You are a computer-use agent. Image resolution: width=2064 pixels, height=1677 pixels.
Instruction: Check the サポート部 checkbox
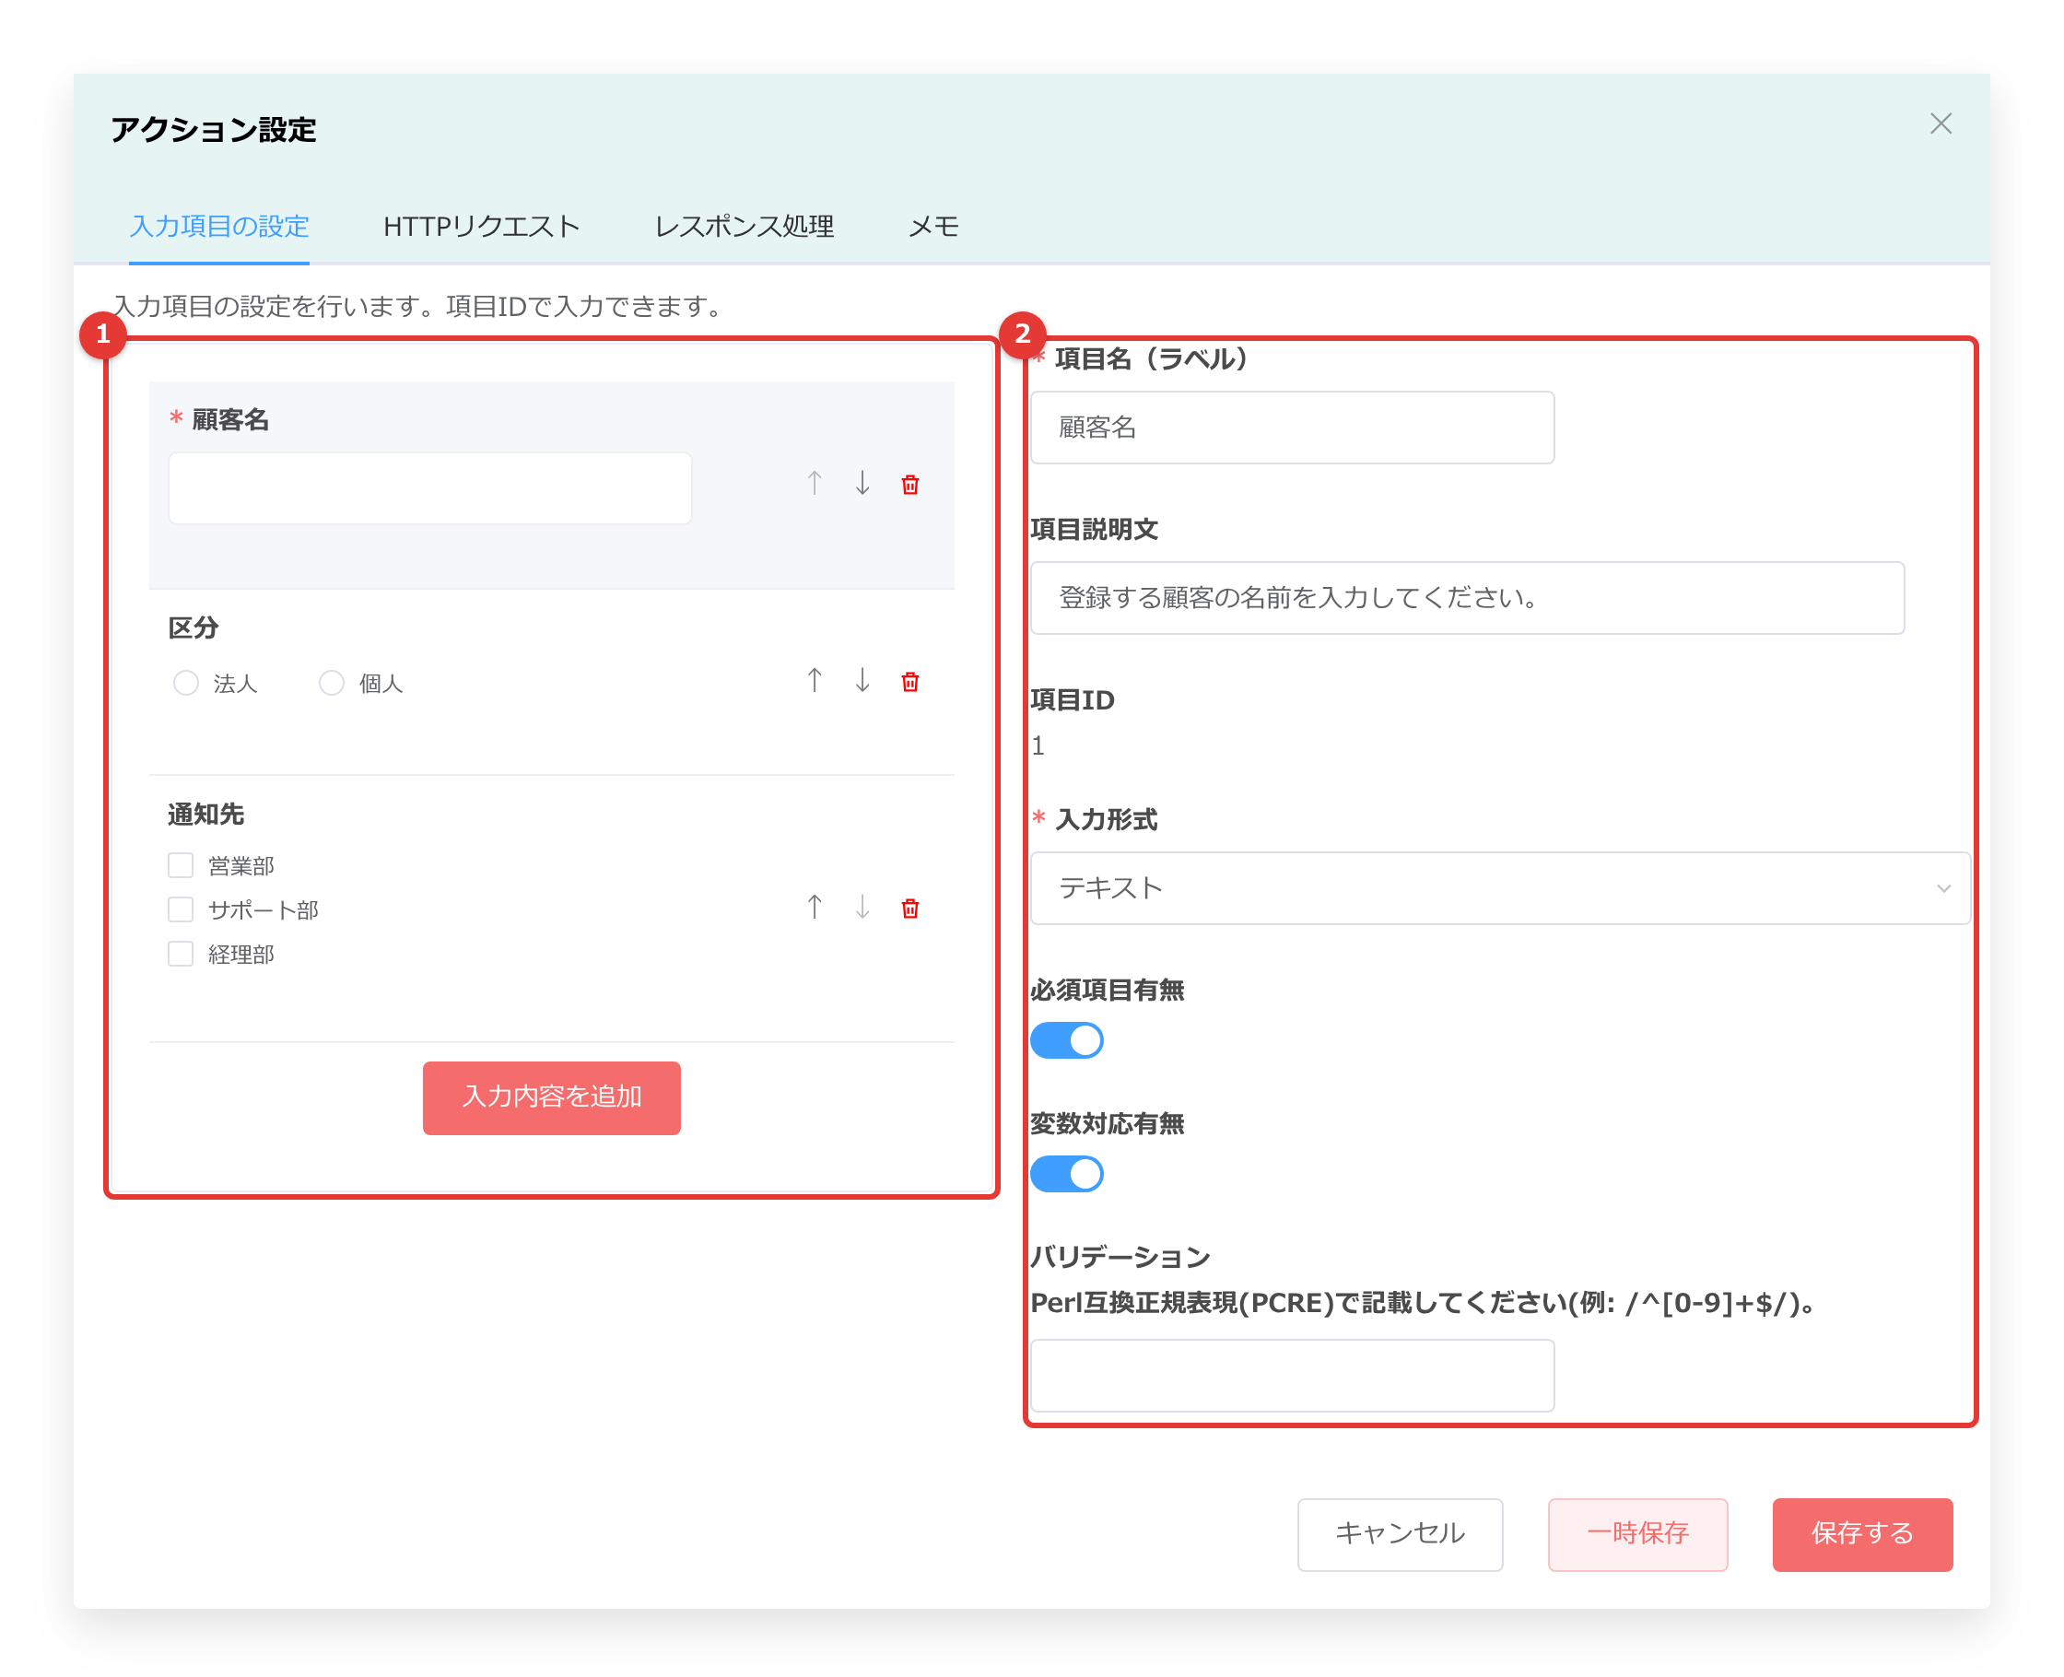point(181,909)
